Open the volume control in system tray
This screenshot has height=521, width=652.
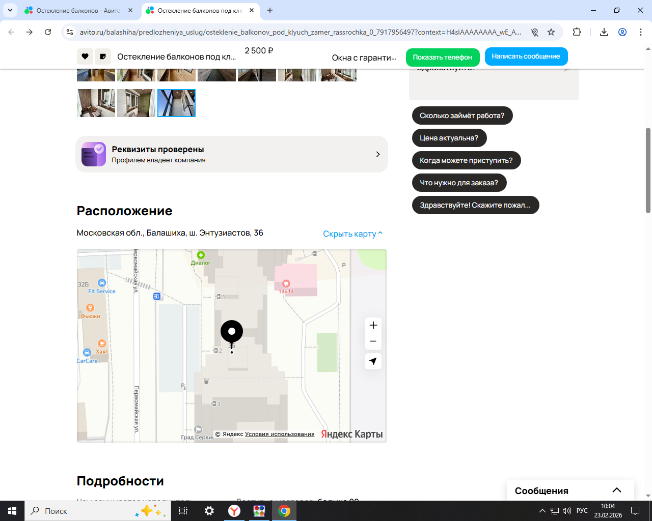[x=567, y=511]
